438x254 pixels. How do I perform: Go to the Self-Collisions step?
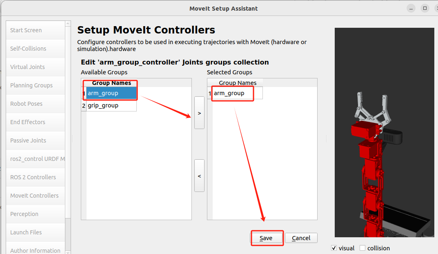pyautogui.click(x=36, y=49)
